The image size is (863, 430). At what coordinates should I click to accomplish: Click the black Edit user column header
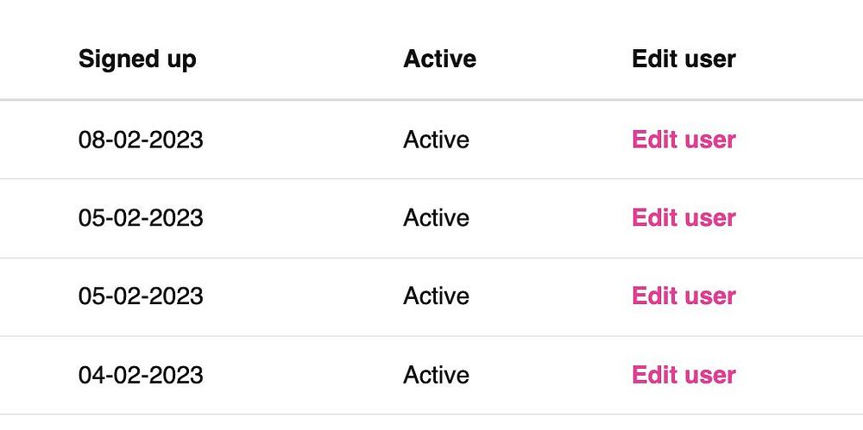coord(683,59)
